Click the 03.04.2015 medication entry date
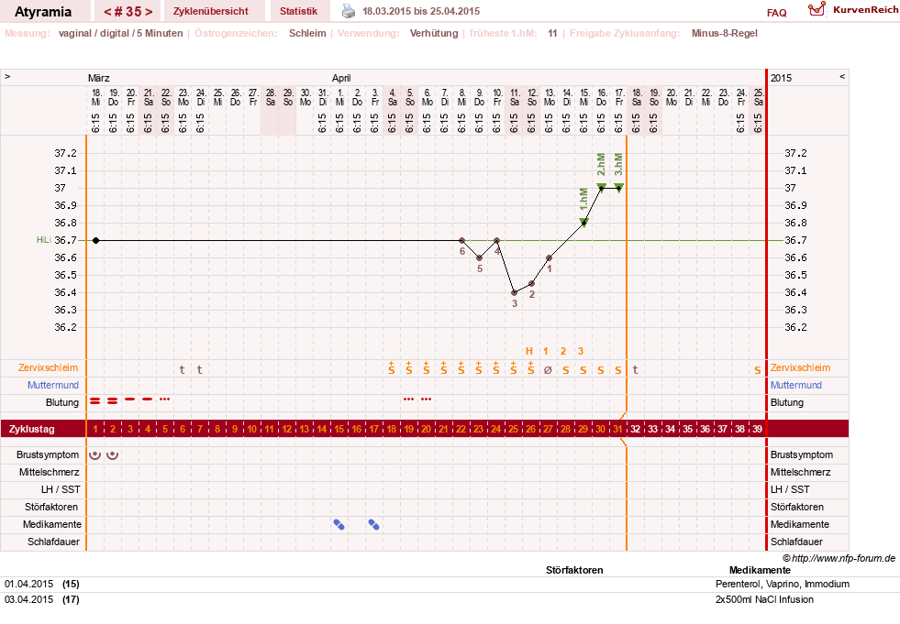 pos(28,599)
